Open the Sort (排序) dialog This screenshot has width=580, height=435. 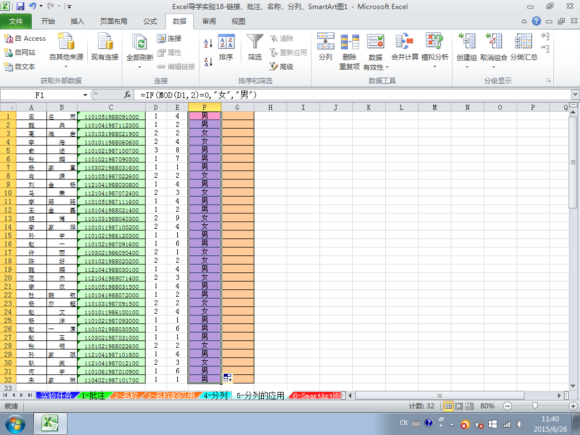point(226,48)
